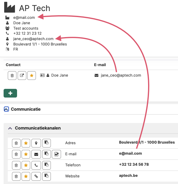Collapse the Communicatiekanalen panel
This screenshot has width=178, height=184.
pos(10,128)
